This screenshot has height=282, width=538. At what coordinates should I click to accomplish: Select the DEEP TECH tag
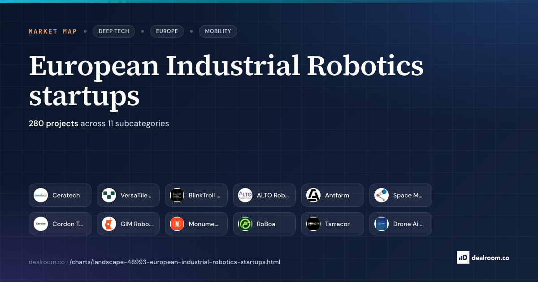coord(114,31)
